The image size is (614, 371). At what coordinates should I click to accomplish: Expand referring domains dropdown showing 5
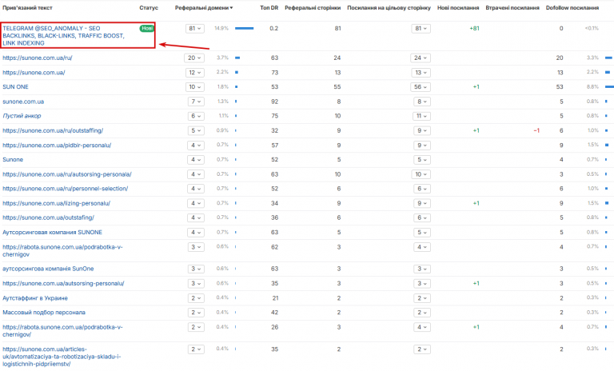point(196,131)
